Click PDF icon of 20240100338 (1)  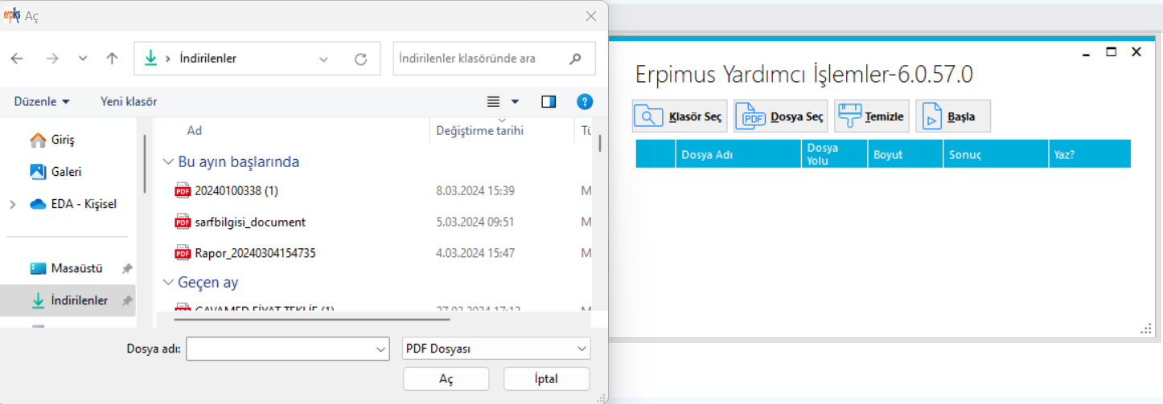click(x=183, y=190)
